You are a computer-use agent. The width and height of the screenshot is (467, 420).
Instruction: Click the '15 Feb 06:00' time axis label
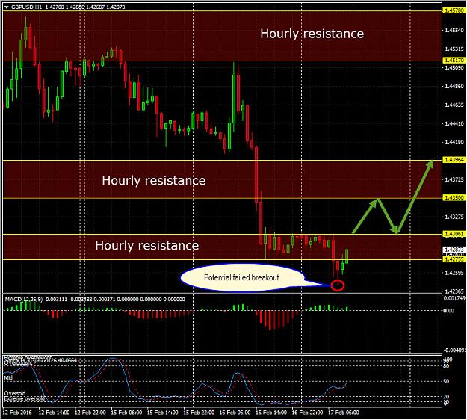coord(126,413)
